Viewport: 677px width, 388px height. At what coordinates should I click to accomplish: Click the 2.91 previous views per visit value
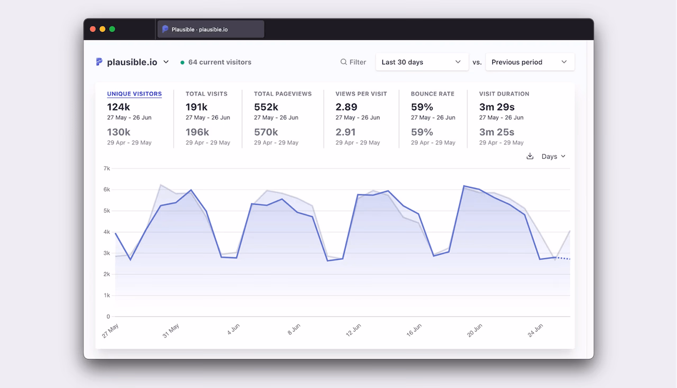pos(345,132)
